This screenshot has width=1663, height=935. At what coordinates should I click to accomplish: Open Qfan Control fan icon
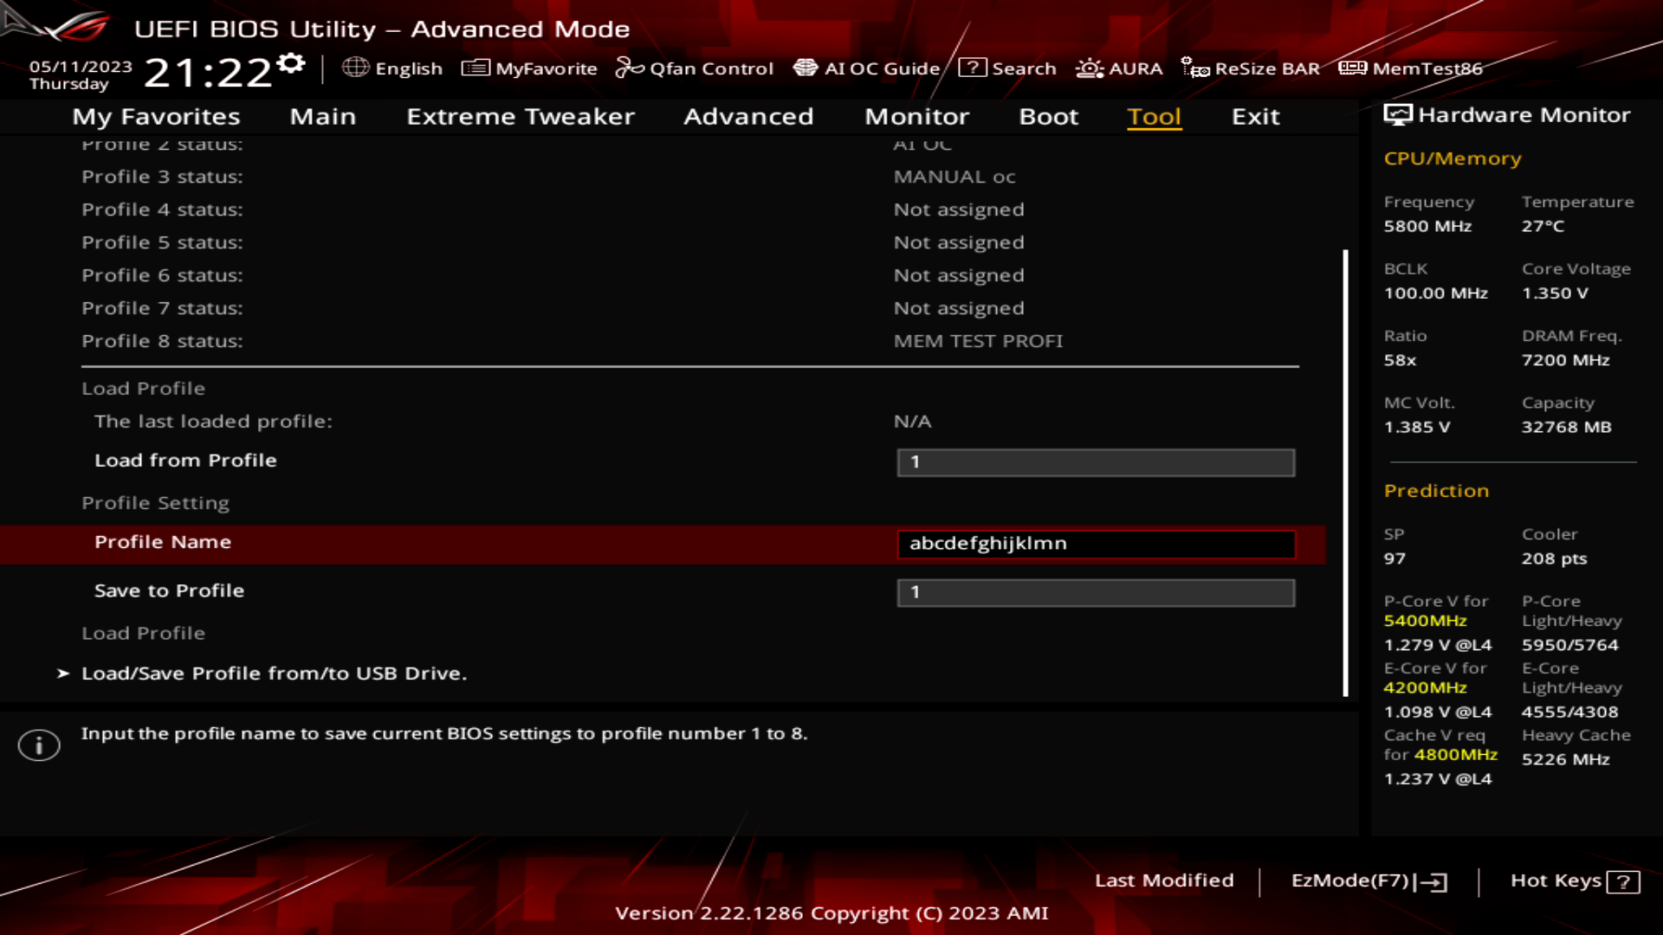coord(630,68)
